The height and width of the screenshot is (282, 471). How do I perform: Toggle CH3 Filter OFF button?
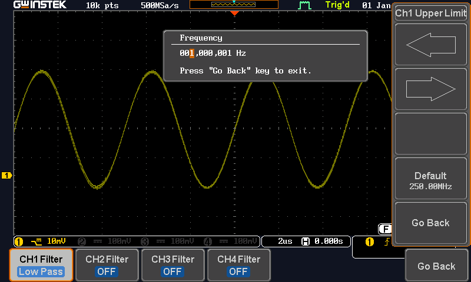tap(173, 265)
